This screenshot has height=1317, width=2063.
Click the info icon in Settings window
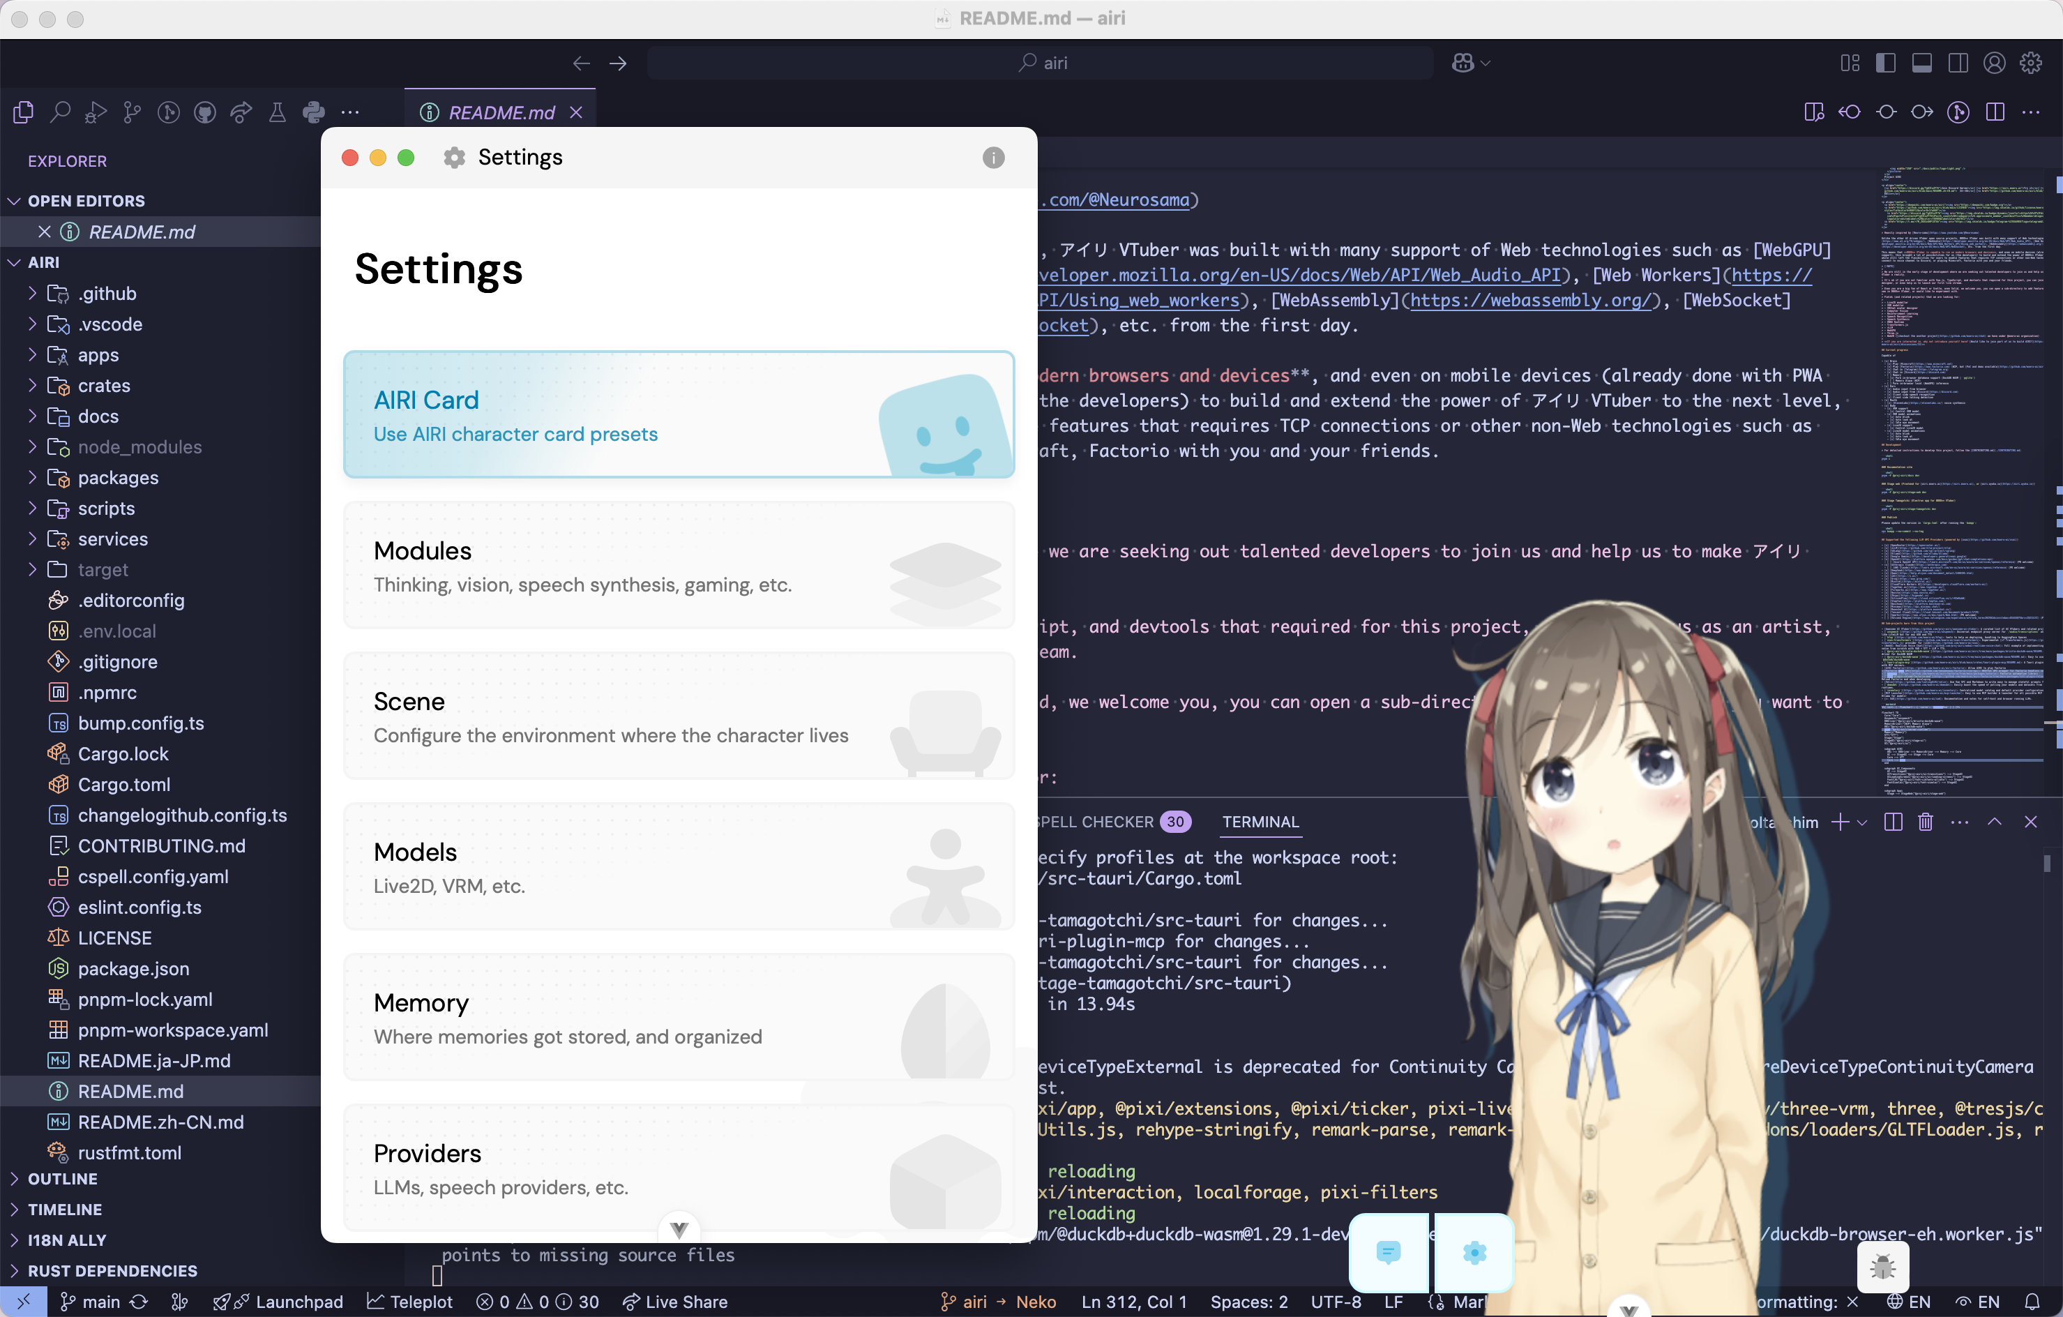point(993,158)
